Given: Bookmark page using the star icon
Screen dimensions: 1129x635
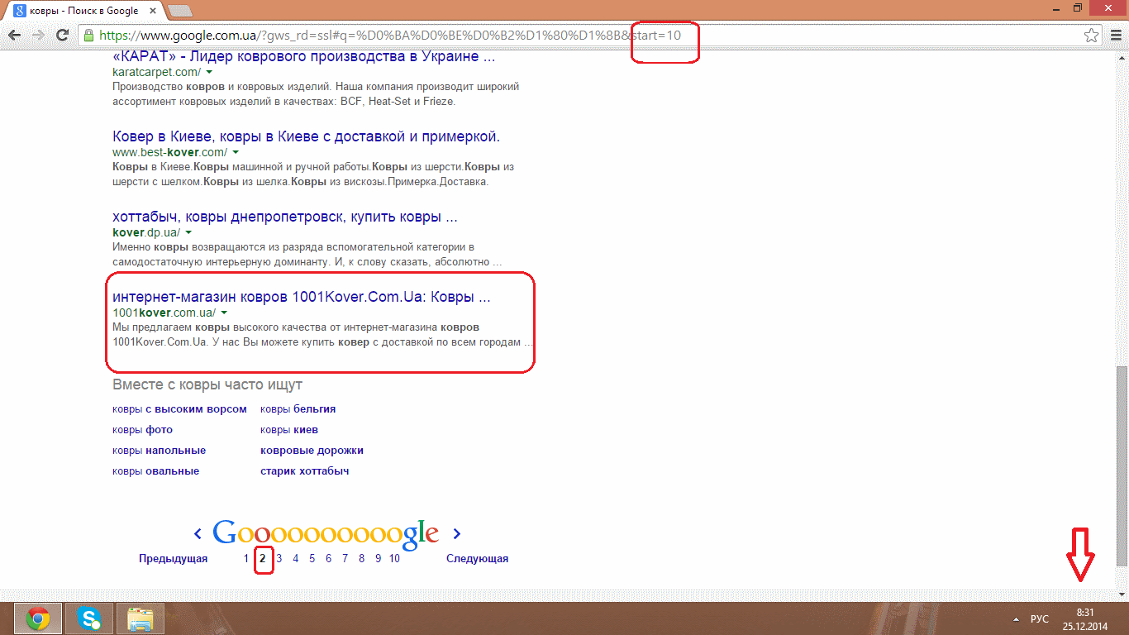Looking at the screenshot, I should pos(1091,36).
